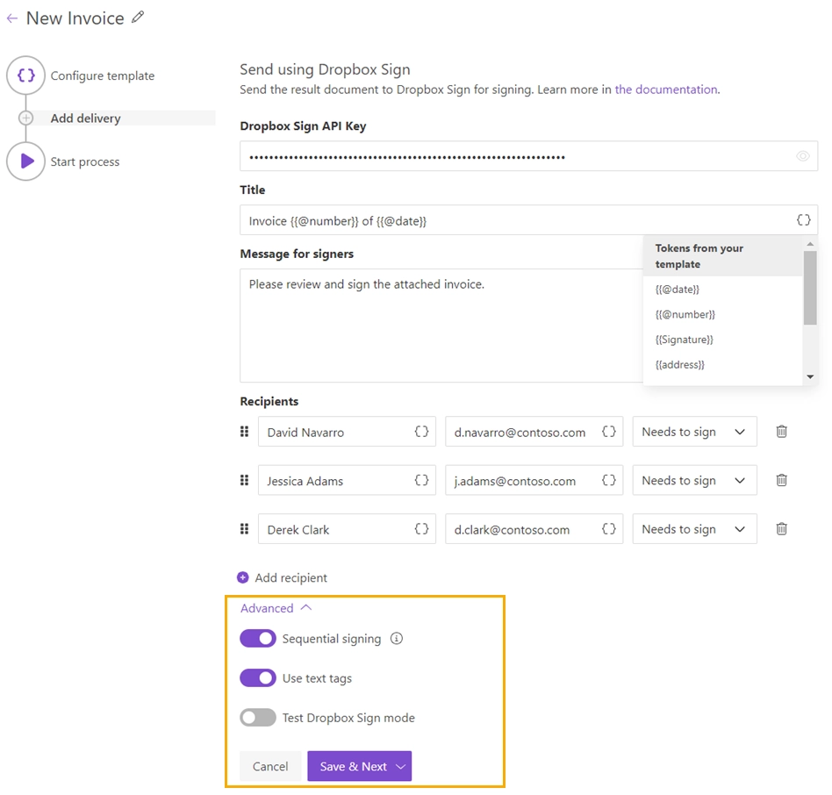
Task: Click the Add recipient link
Action: (290, 577)
